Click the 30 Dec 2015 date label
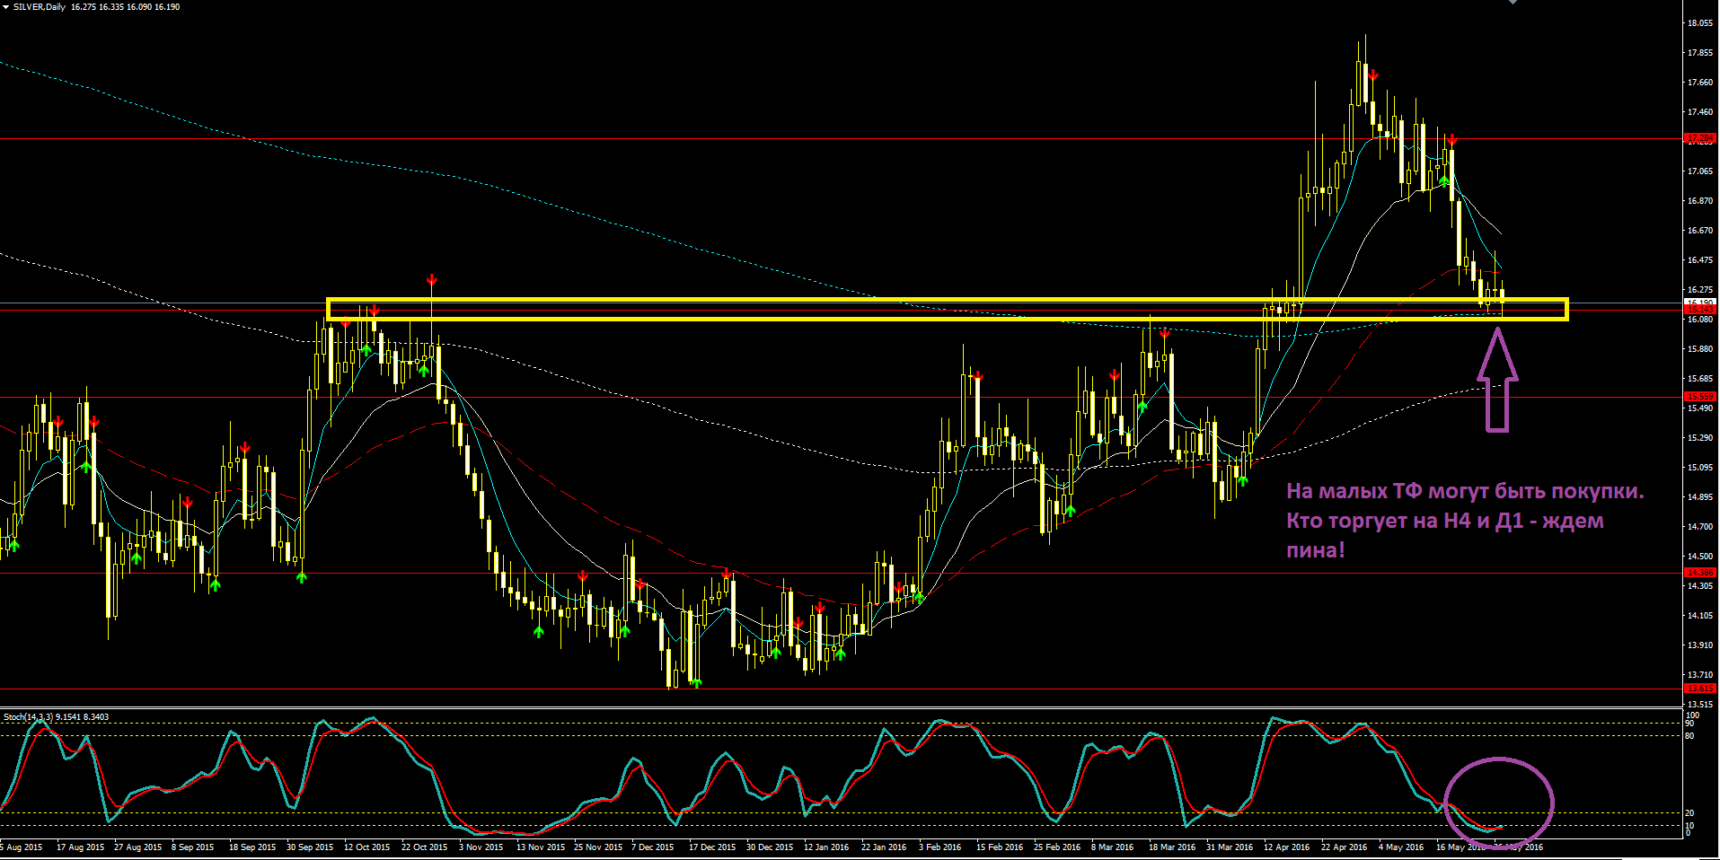The width and height of the screenshot is (1720, 860). coord(770,847)
